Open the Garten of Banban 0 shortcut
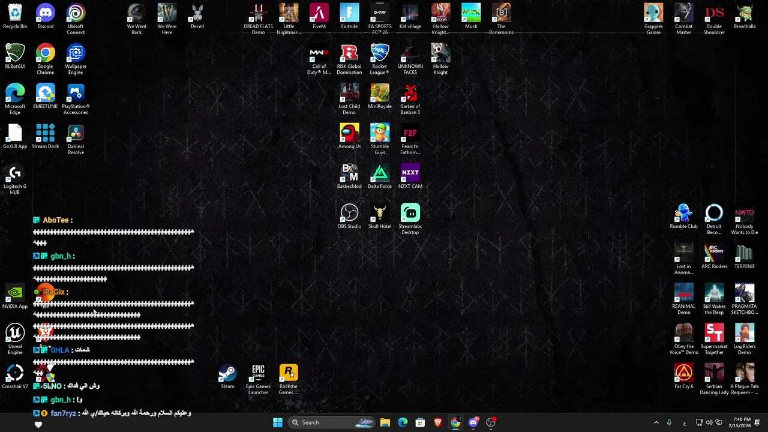 coord(410,99)
